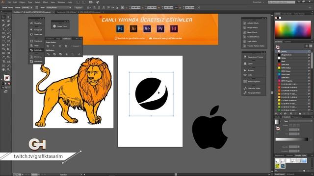The image size is (314, 176).
Task: Click the lion illustration image
Action: [x=73, y=92]
